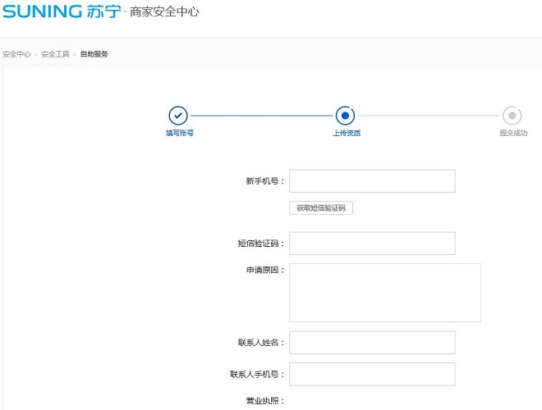This screenshot has height=410, width=542.
Task: Focus the 新手机号 input field
Action: (372, 181)
